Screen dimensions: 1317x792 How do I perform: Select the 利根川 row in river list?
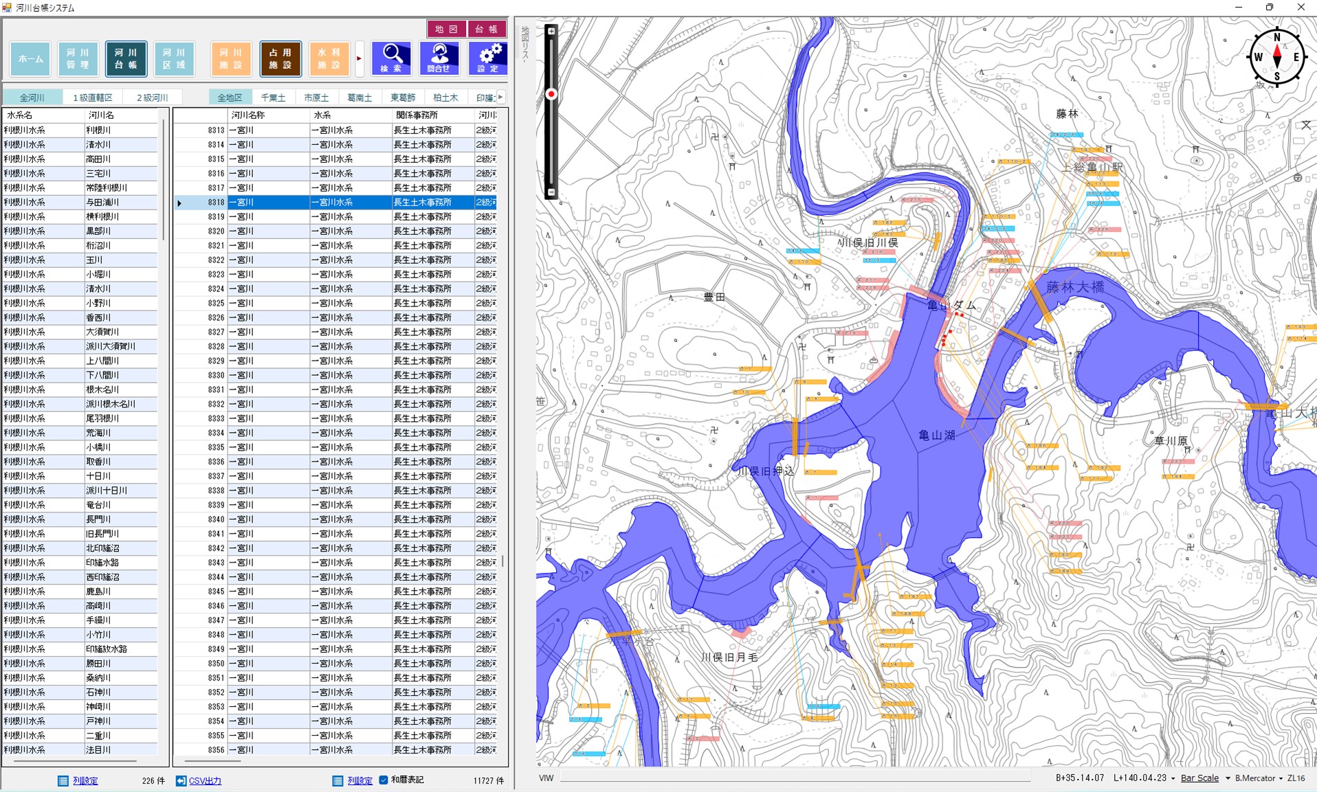pos(80,130)
